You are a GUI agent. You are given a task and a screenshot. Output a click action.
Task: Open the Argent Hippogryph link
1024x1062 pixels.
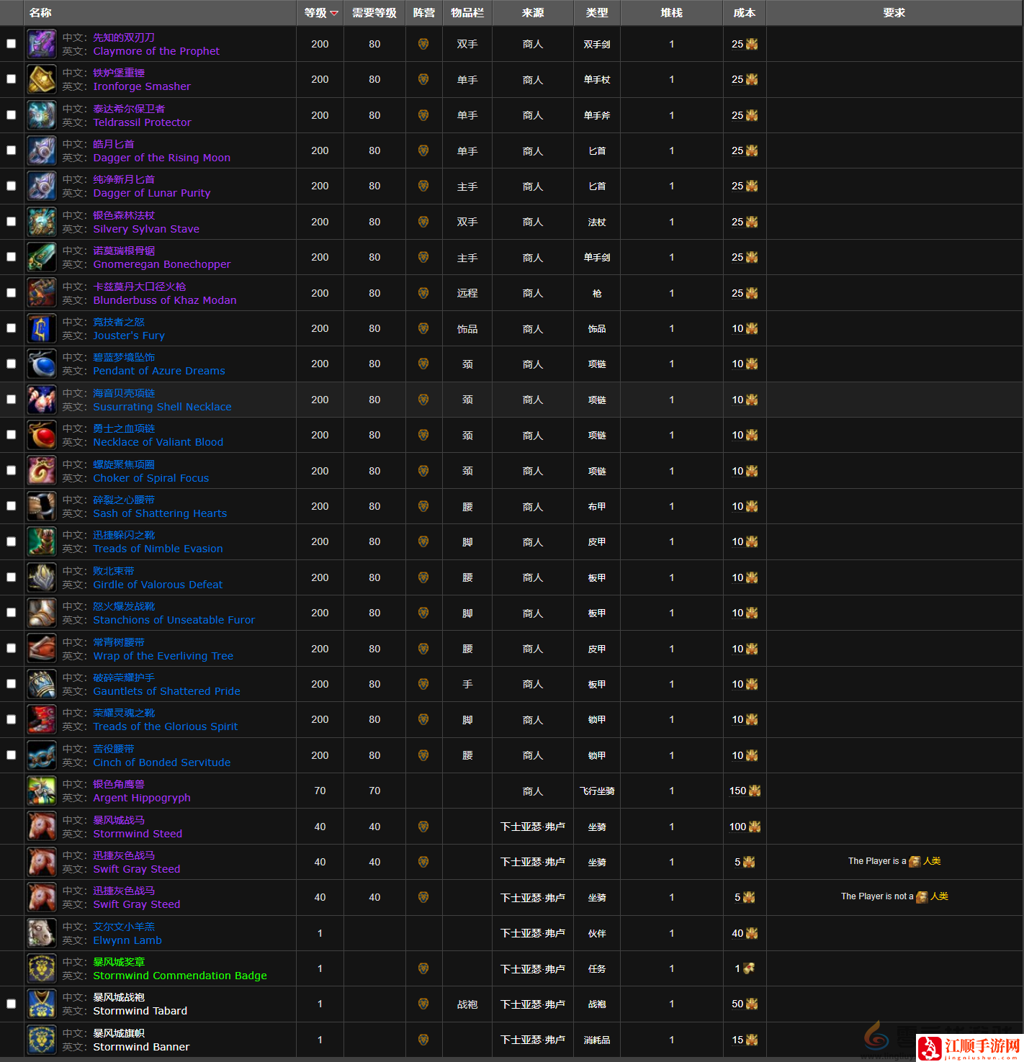[142, 798]
